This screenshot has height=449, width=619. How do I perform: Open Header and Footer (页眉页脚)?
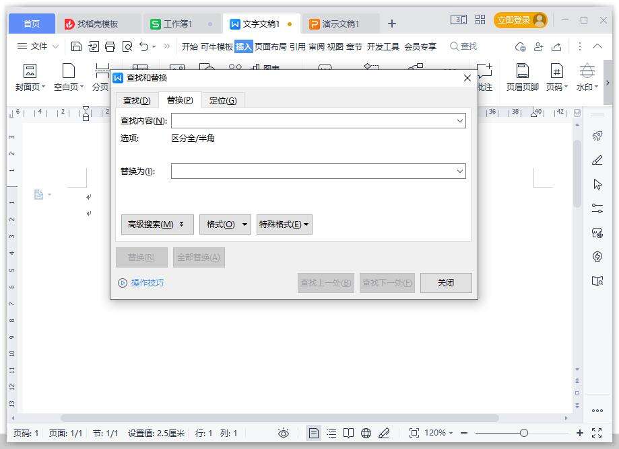coord(522,77)
